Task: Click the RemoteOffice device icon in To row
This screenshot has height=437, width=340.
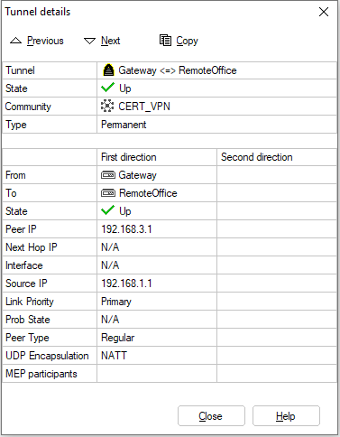Action: pyautogui.click(x=108, y=193)
